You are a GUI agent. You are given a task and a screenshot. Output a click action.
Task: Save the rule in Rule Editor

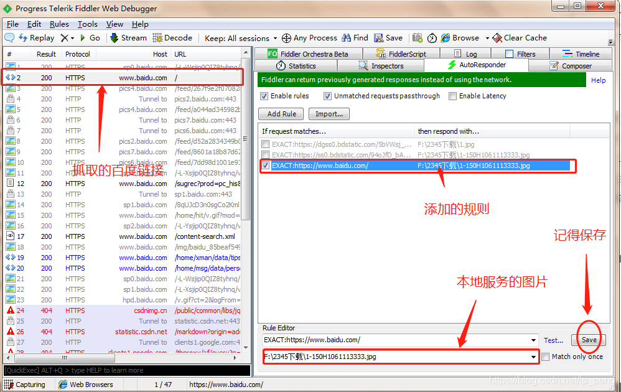point(589,340)
